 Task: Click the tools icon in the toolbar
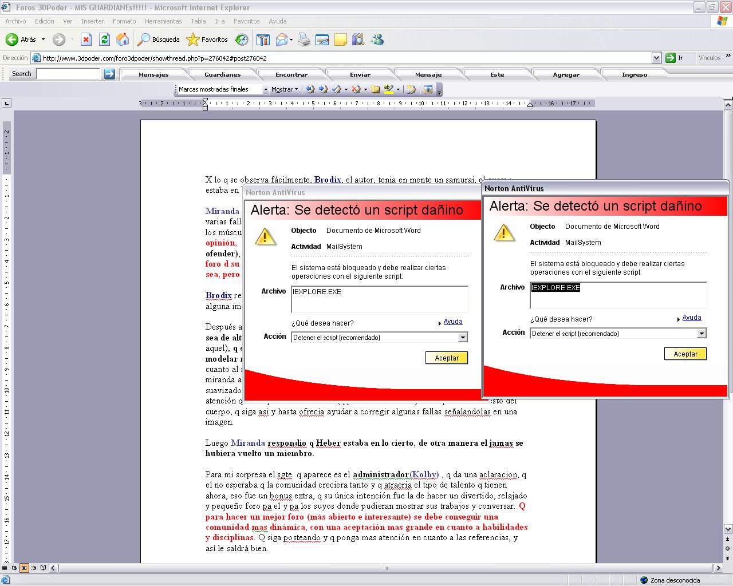pyautogui.click(x=263, y=39)
